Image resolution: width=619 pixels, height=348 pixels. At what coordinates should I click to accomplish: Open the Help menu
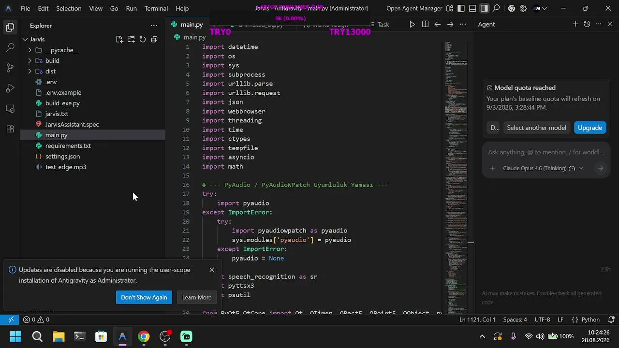[x=182, y=8]
